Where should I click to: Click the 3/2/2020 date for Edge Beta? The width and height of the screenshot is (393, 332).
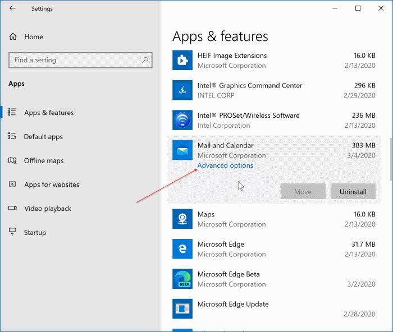361,284
